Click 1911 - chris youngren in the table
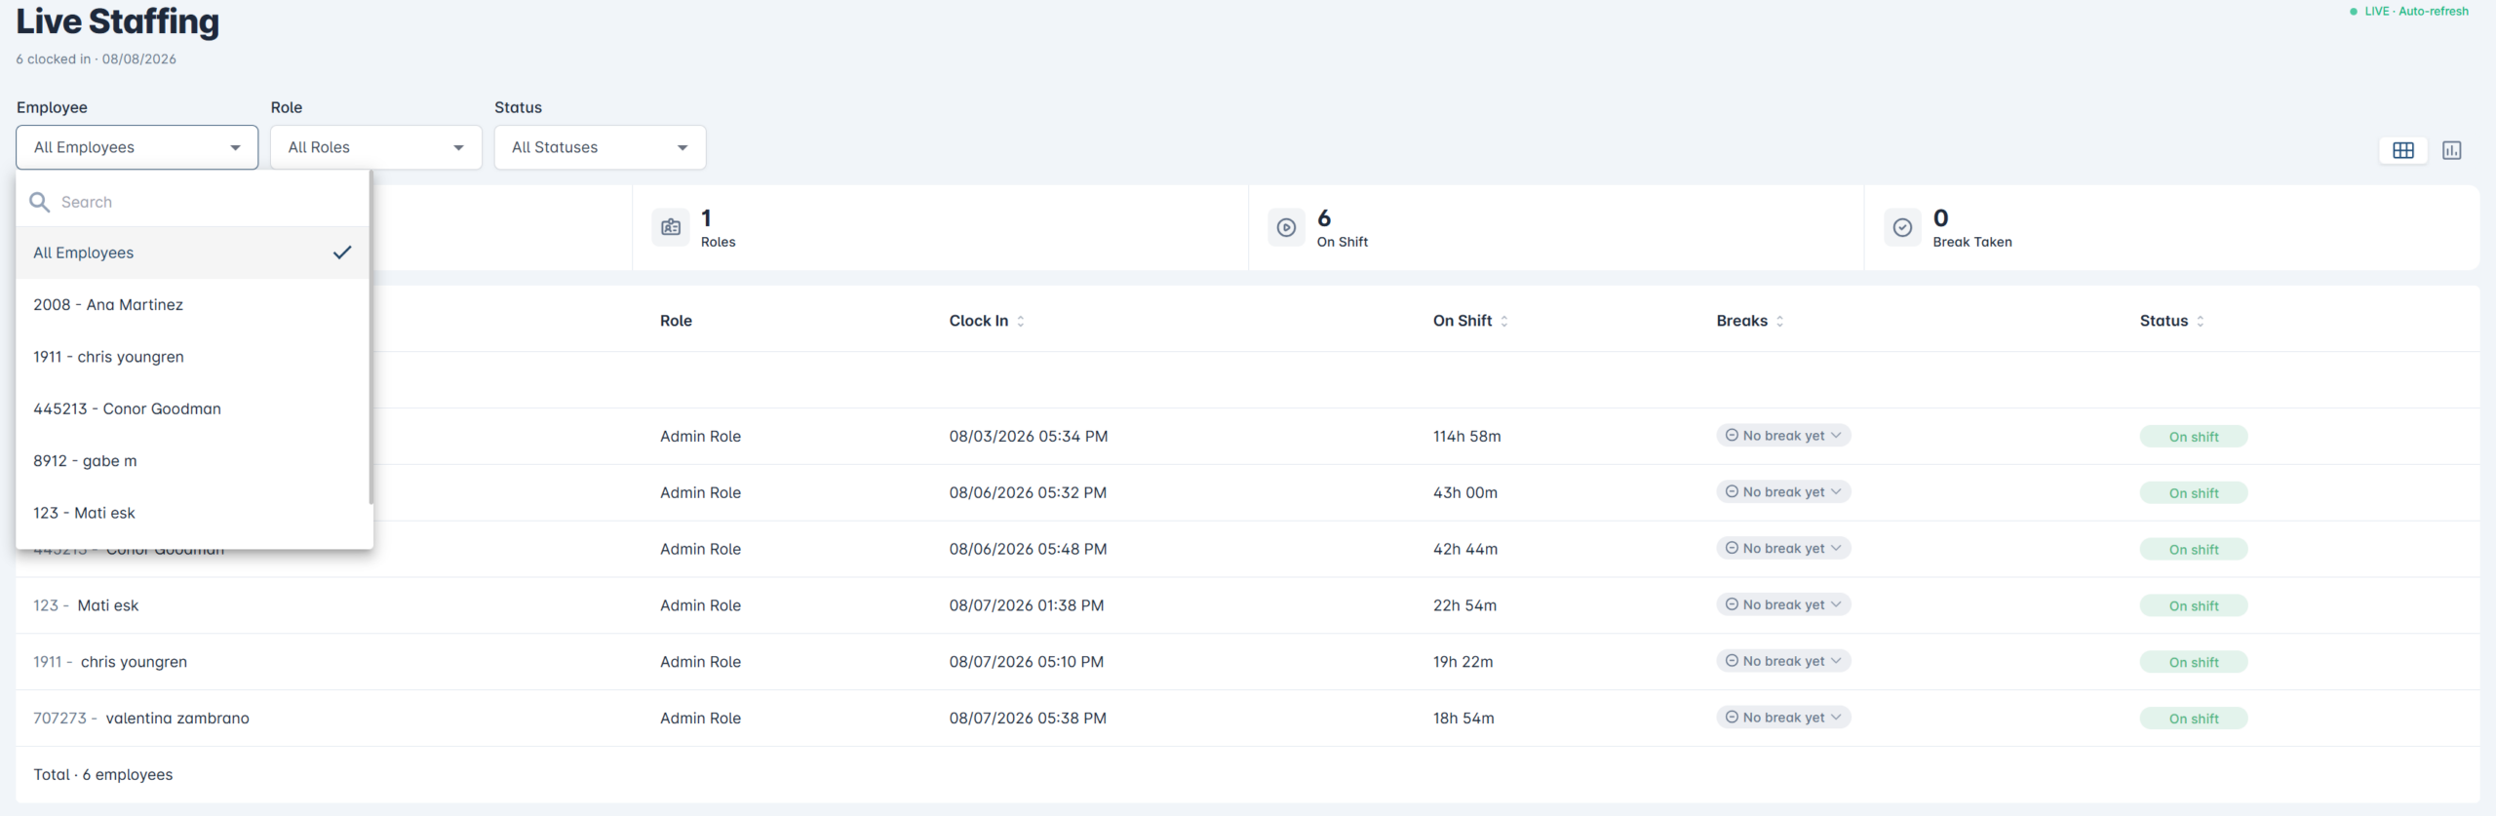2496x816 pixels. [110, 662]
